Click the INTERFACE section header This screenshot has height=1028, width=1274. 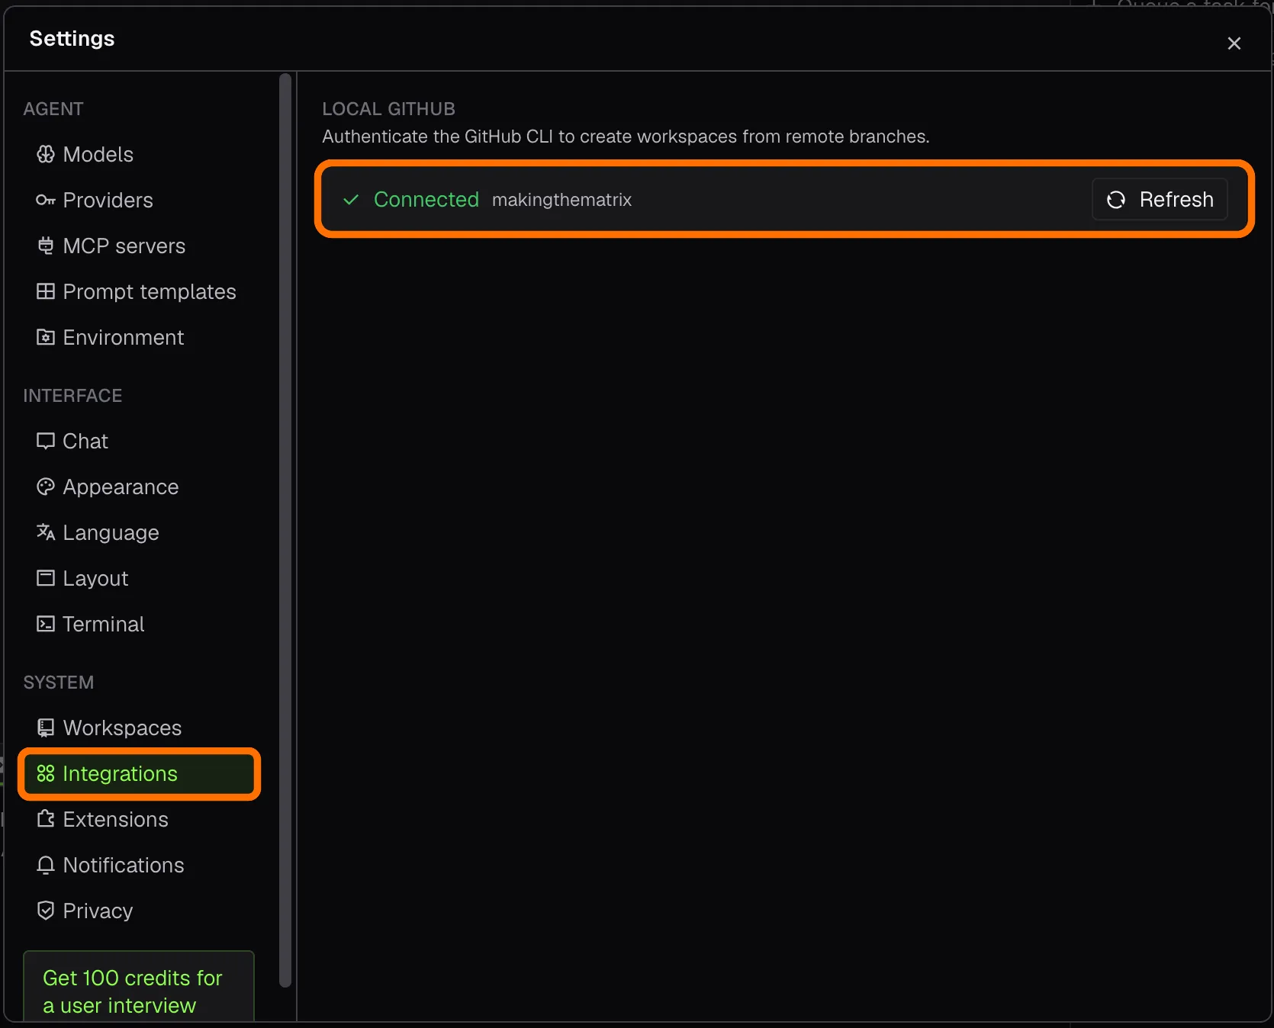(72, 396)
